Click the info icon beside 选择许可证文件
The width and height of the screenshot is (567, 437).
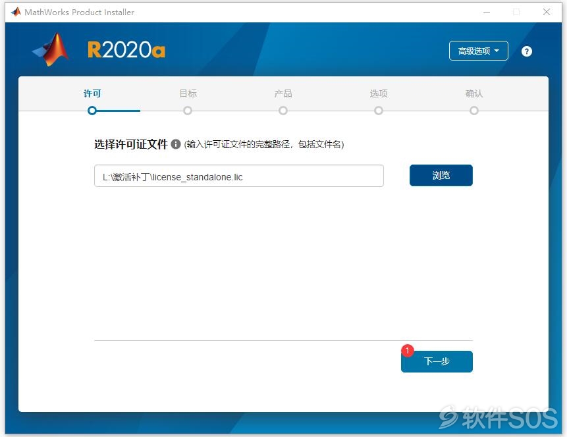(x=175, y=144)
